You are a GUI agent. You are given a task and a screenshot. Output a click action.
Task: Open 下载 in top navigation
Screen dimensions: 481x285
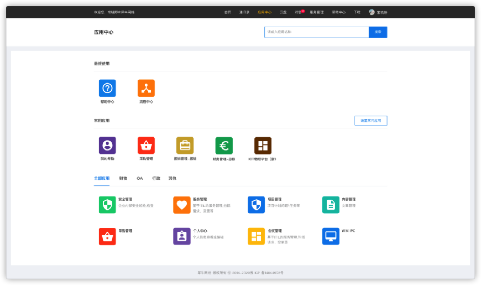tap(357, 12)
